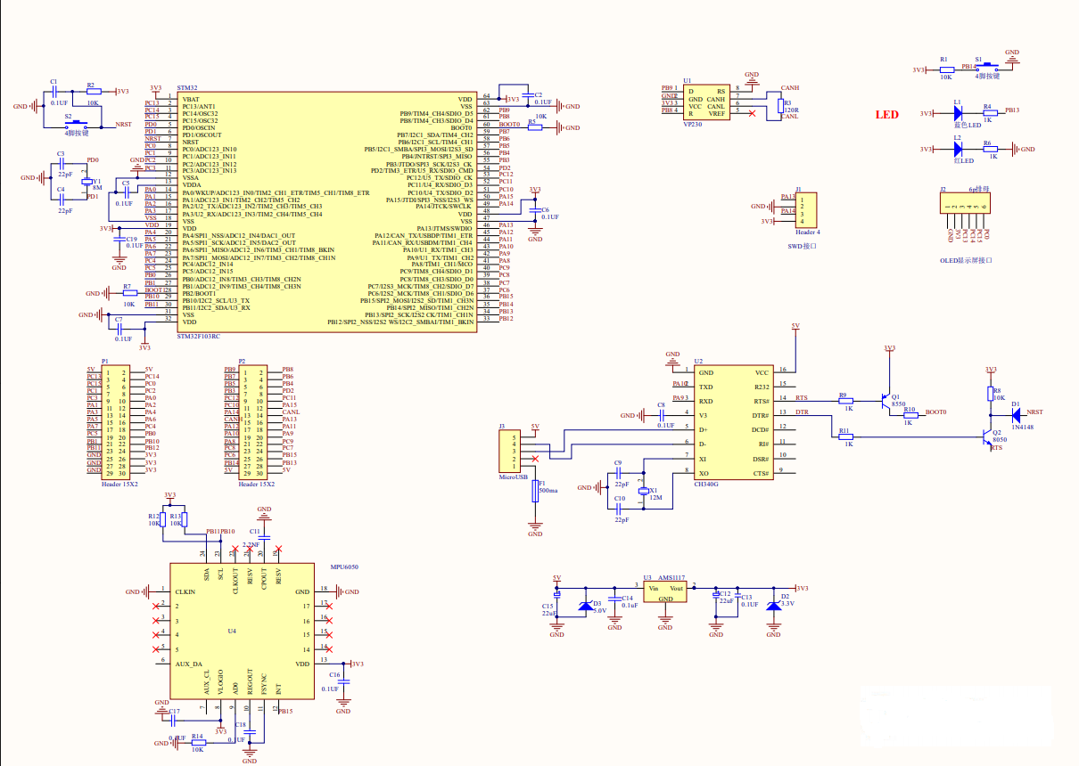
Task: Select the PB13 net label after R4
Action: [x=1012, y=110]
